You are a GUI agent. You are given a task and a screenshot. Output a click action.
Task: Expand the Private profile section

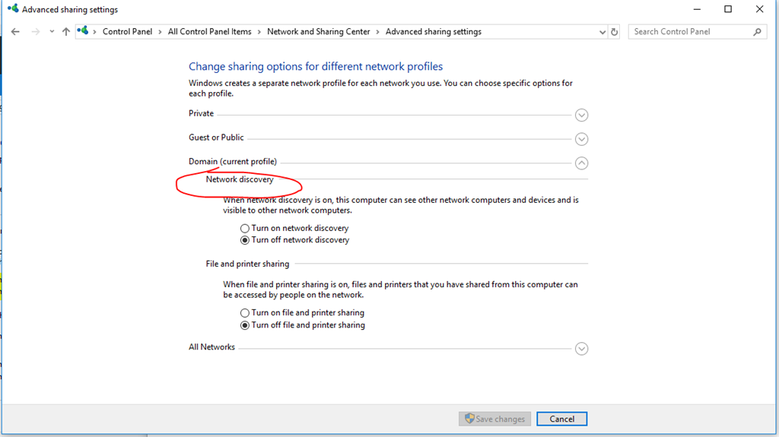[x=581, y=116]
